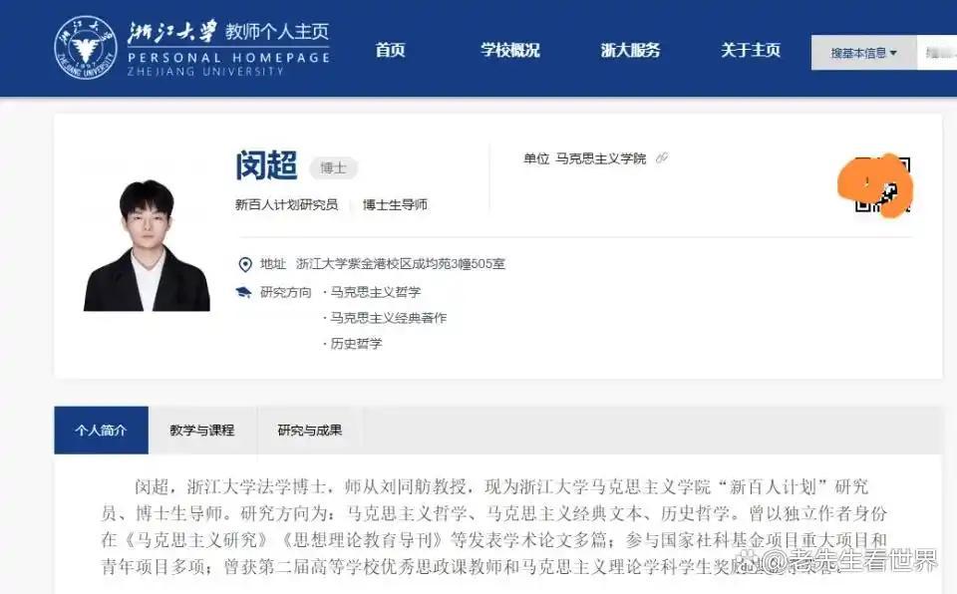Click the profile portrait photo
This screenshot has height=594, width=957.
click(147, 245)
